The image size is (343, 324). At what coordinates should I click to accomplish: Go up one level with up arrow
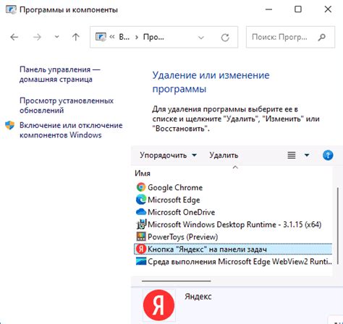[76, 37]
